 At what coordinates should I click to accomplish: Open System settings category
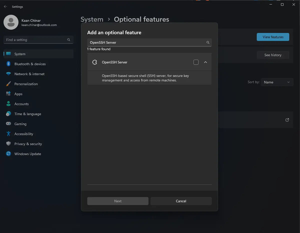click(38, 54)
